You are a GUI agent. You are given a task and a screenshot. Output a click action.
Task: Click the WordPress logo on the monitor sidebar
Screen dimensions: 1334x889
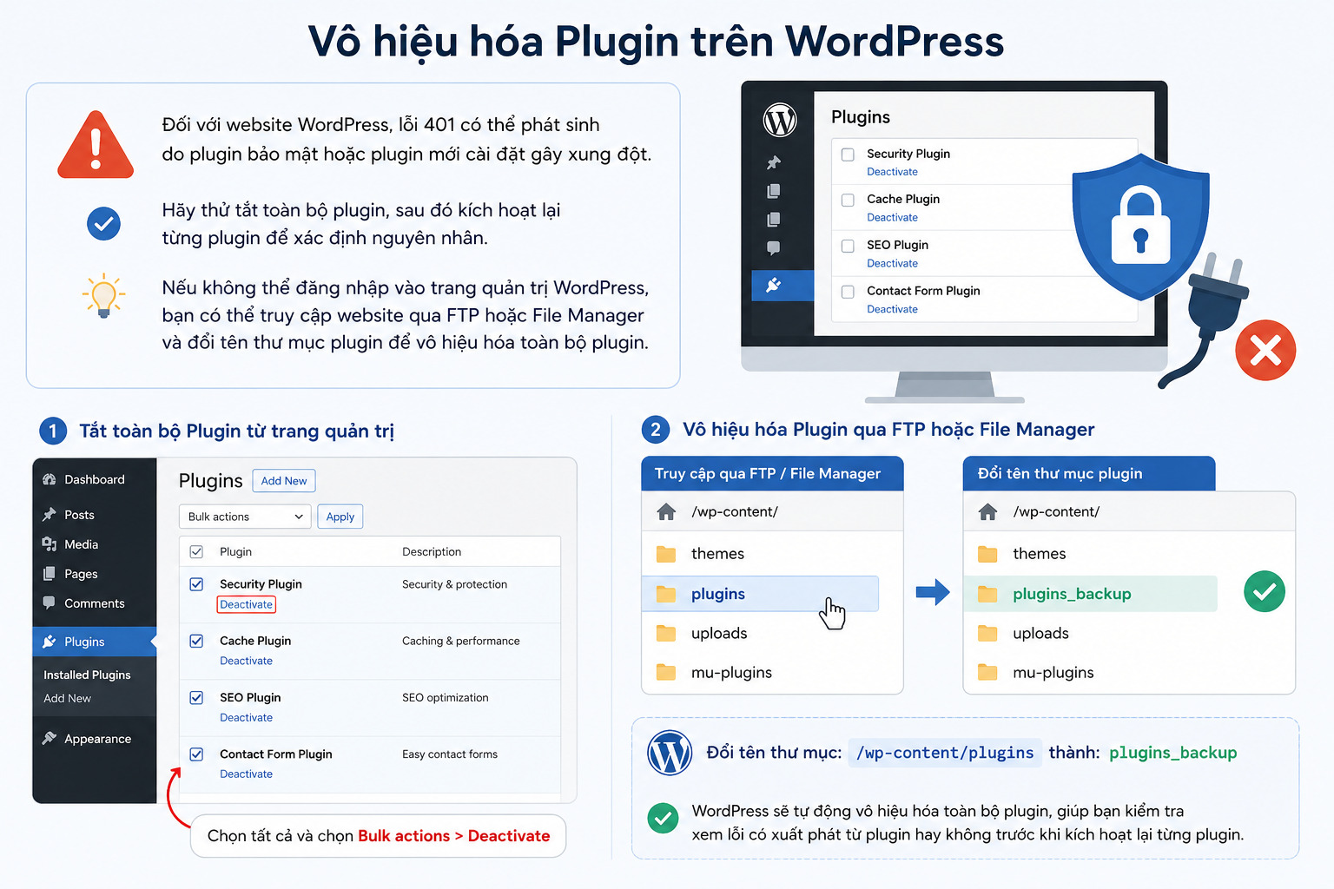[780, 120]
